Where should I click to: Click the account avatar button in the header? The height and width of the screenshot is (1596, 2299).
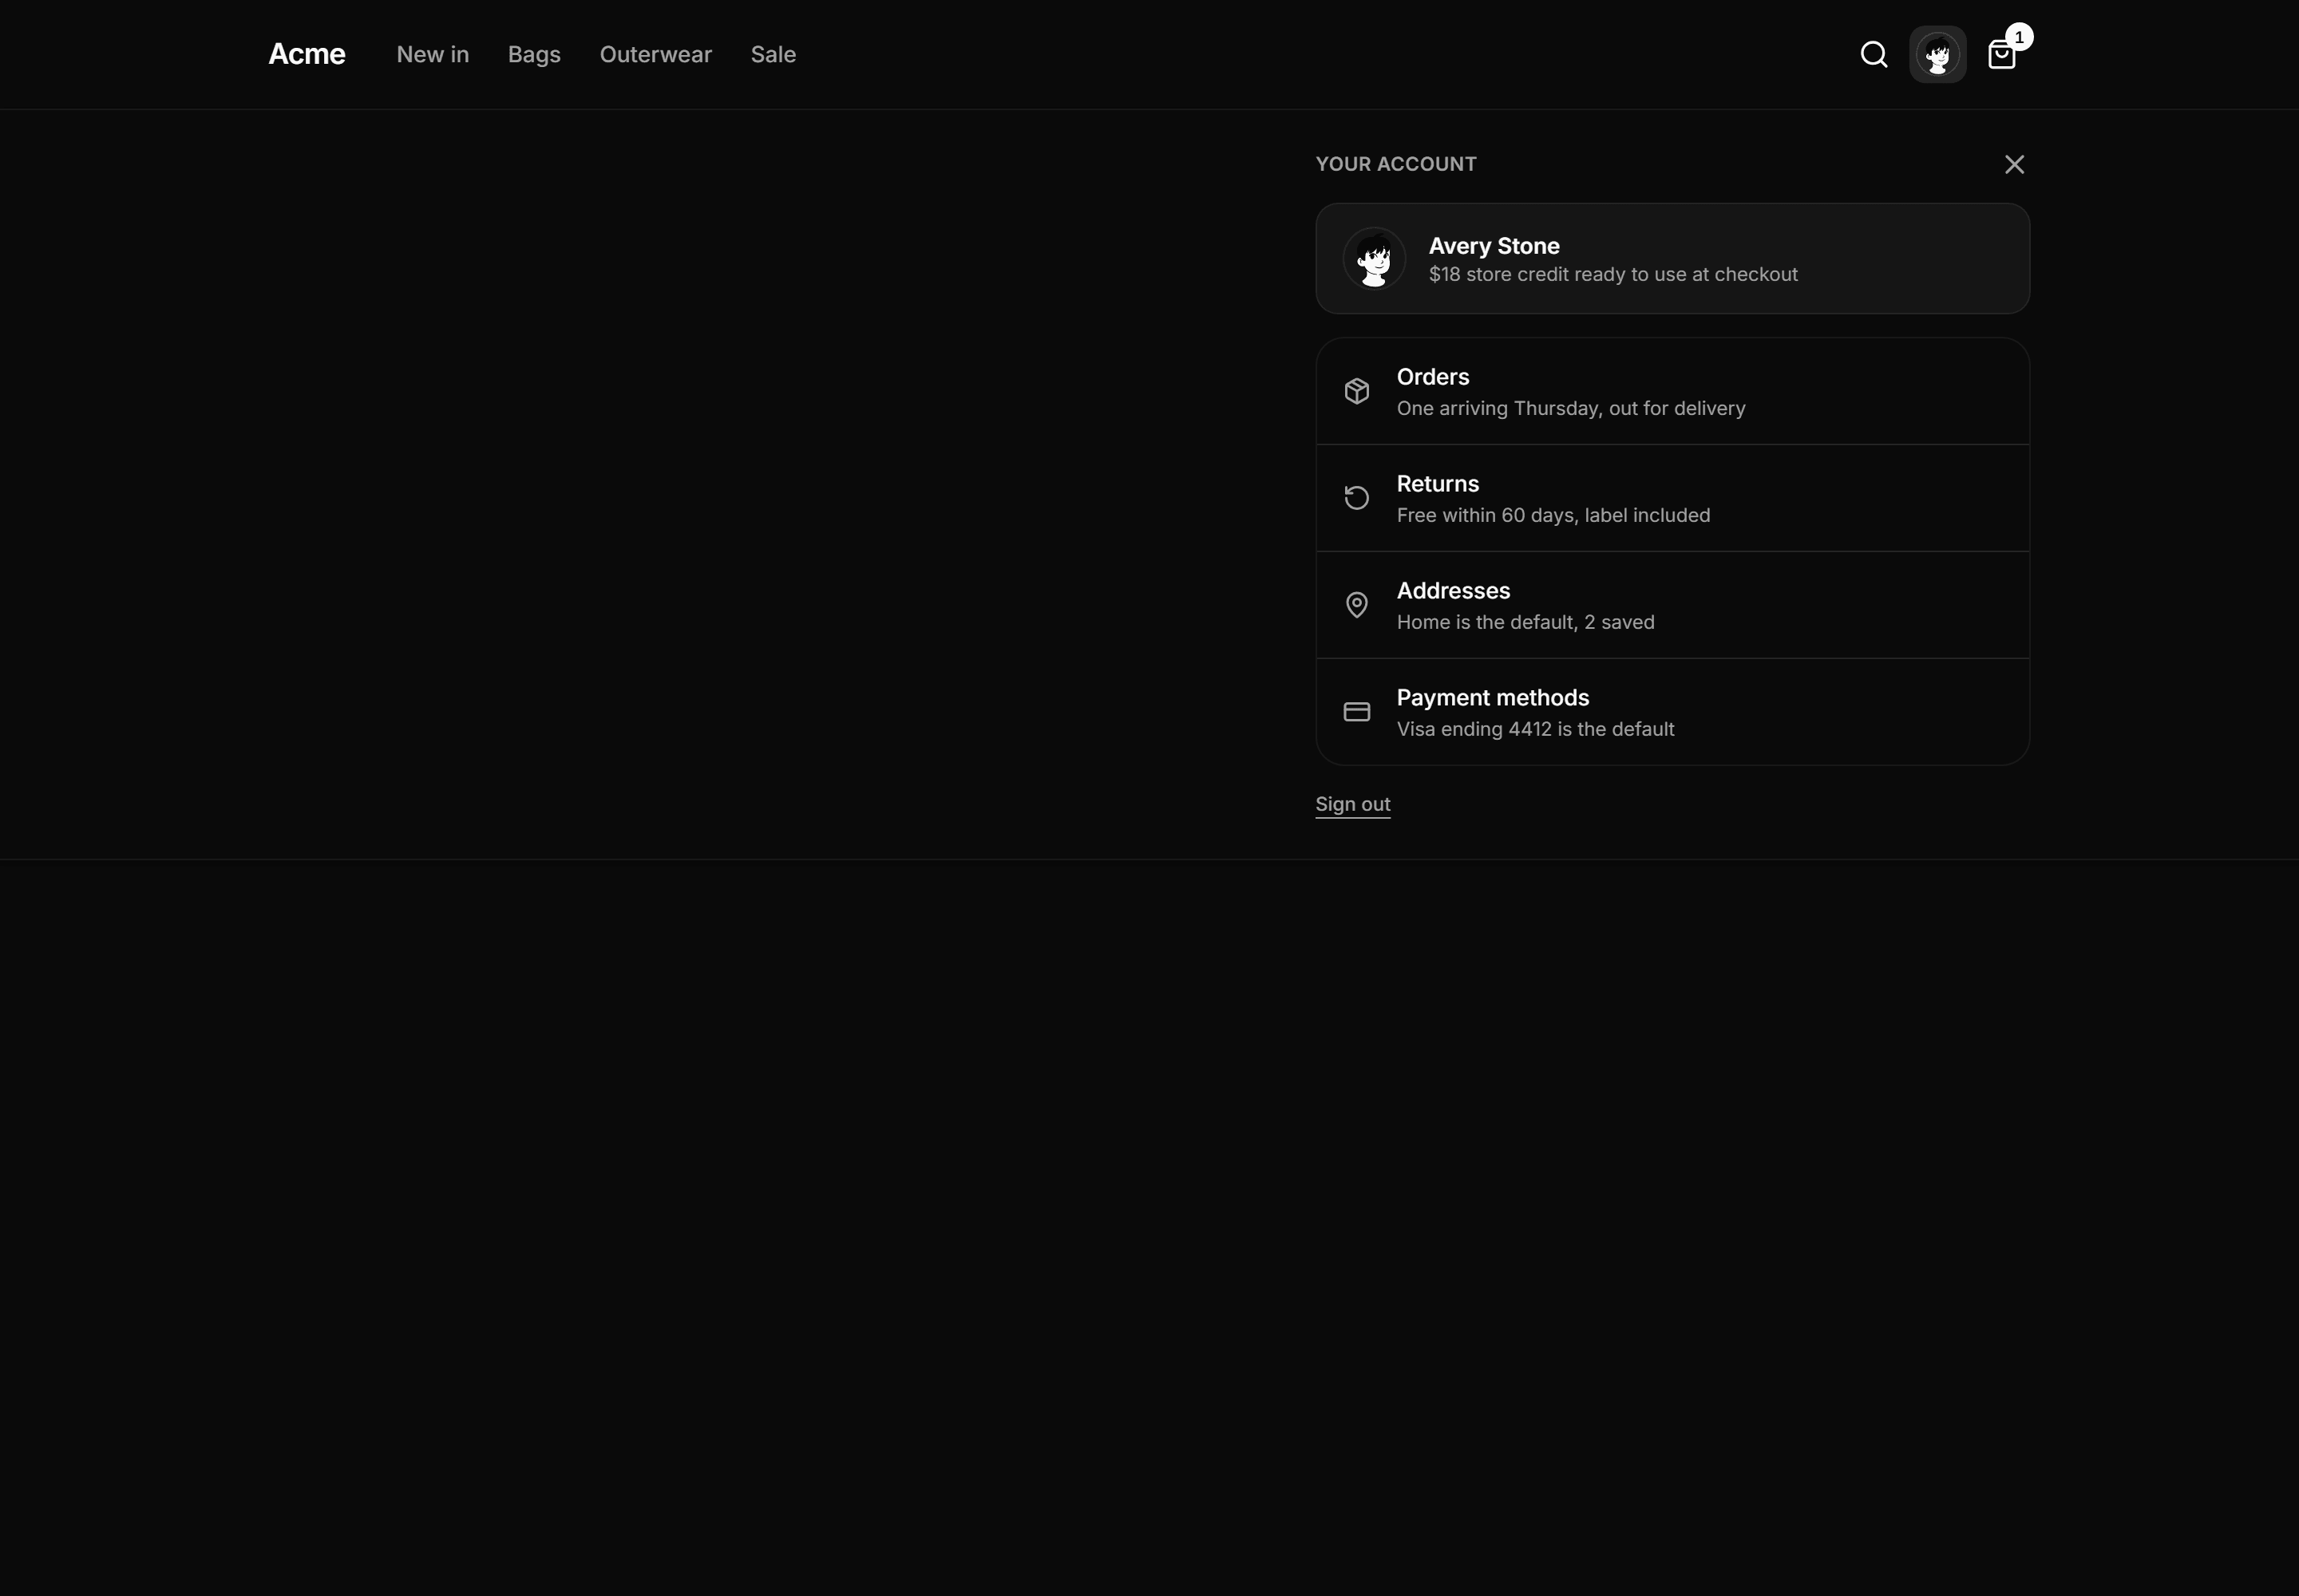(x=1938, y=54)
